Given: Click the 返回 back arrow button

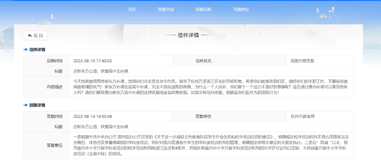Looking at the screenshot, I should tap(35, 36).
